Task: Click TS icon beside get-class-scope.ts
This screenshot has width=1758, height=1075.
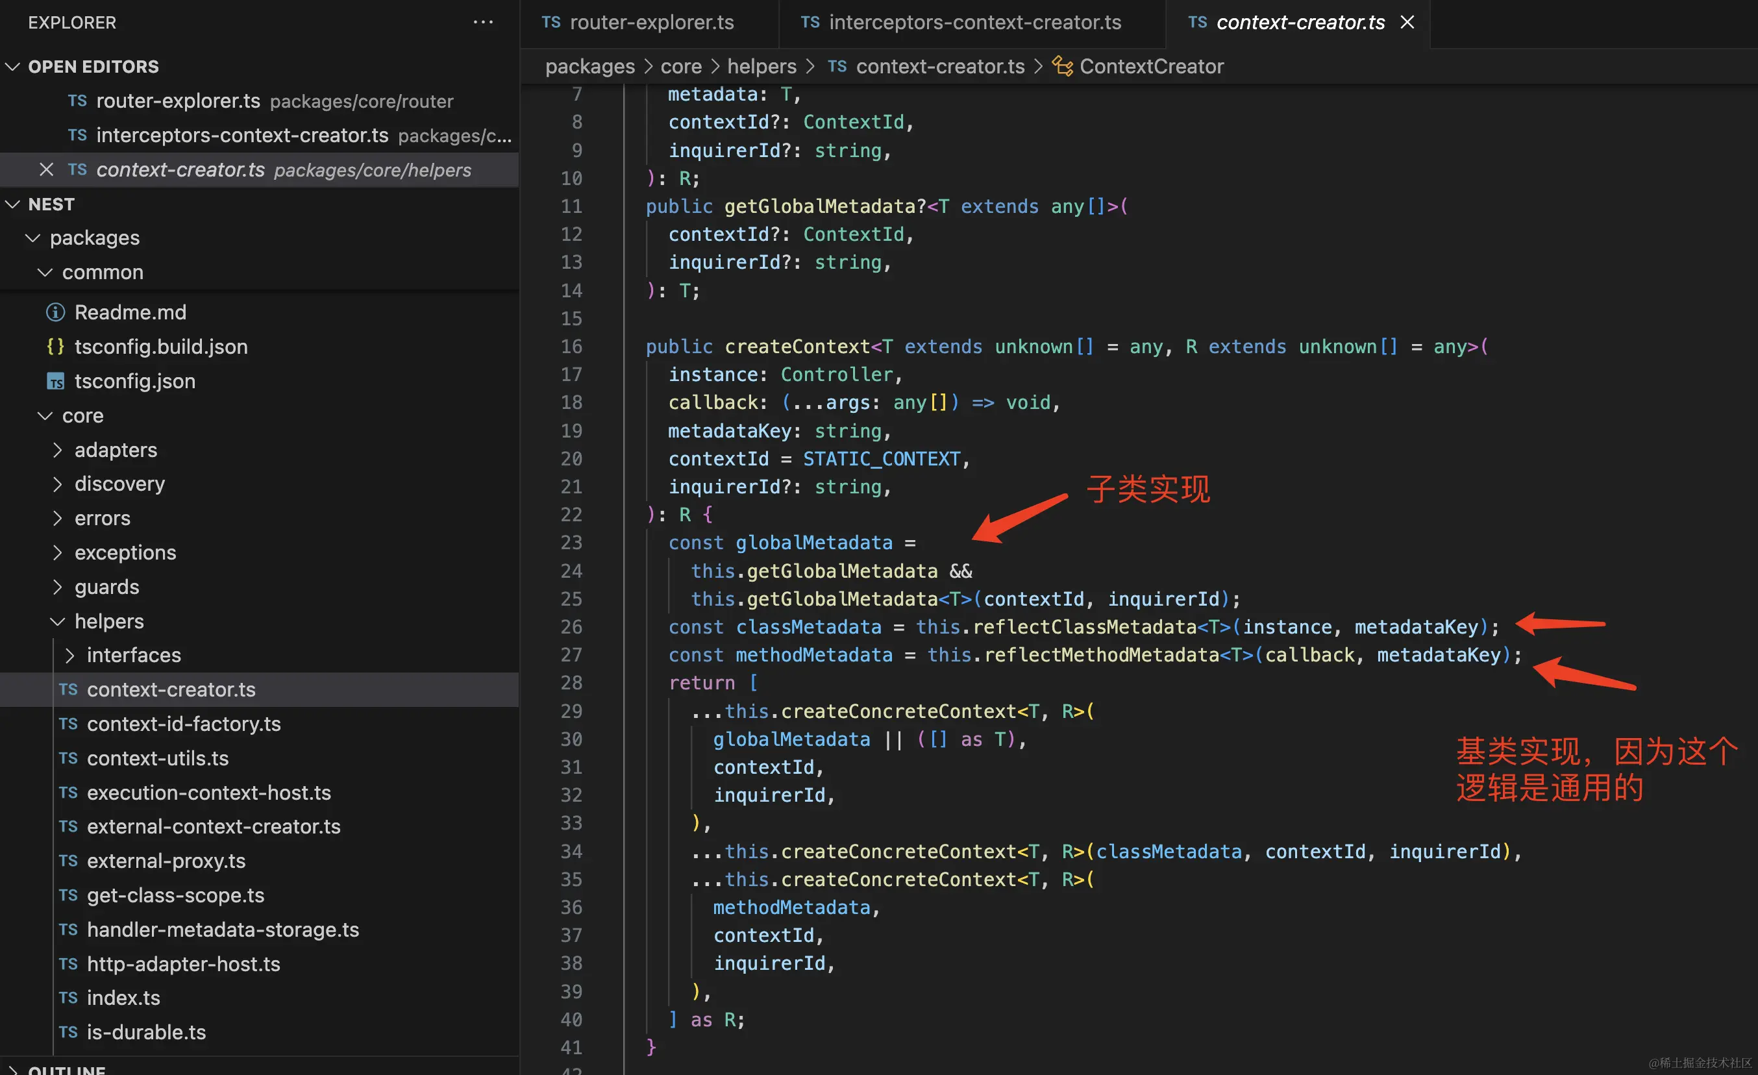Action: point(68,895)
